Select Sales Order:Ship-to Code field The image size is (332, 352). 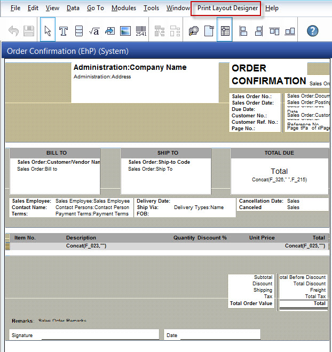coord(159,162)
